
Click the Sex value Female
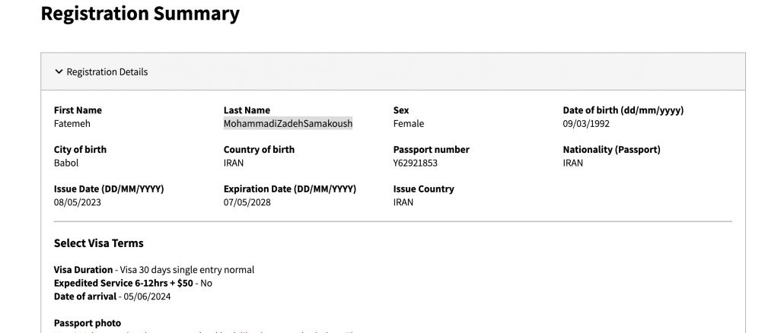[x=409, y=124]
